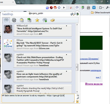Screen dimensions: 110x104
Task: Open the lists folders tab
Action: tap(52, 20)
